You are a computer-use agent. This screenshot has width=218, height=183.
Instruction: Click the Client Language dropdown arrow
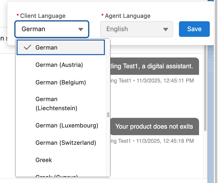click(81, 29)
